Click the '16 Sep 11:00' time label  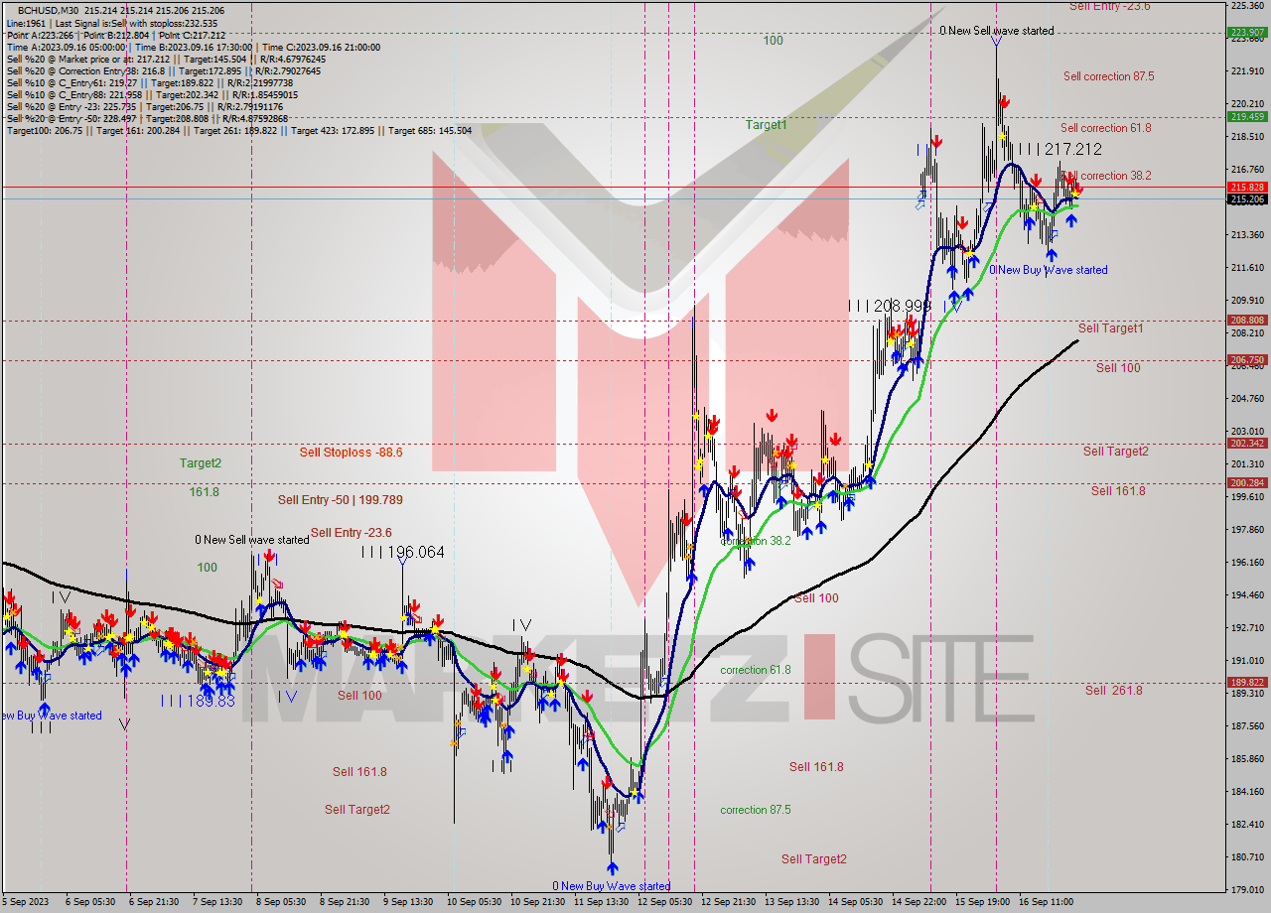pyautogui.click(x=1048, y=902)
